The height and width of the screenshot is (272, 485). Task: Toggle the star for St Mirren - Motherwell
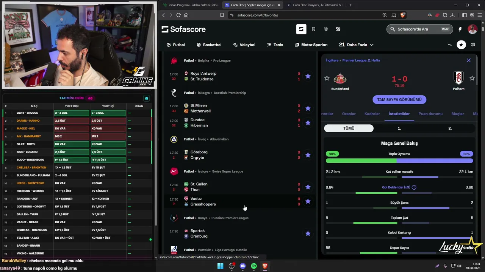(308, 108)
